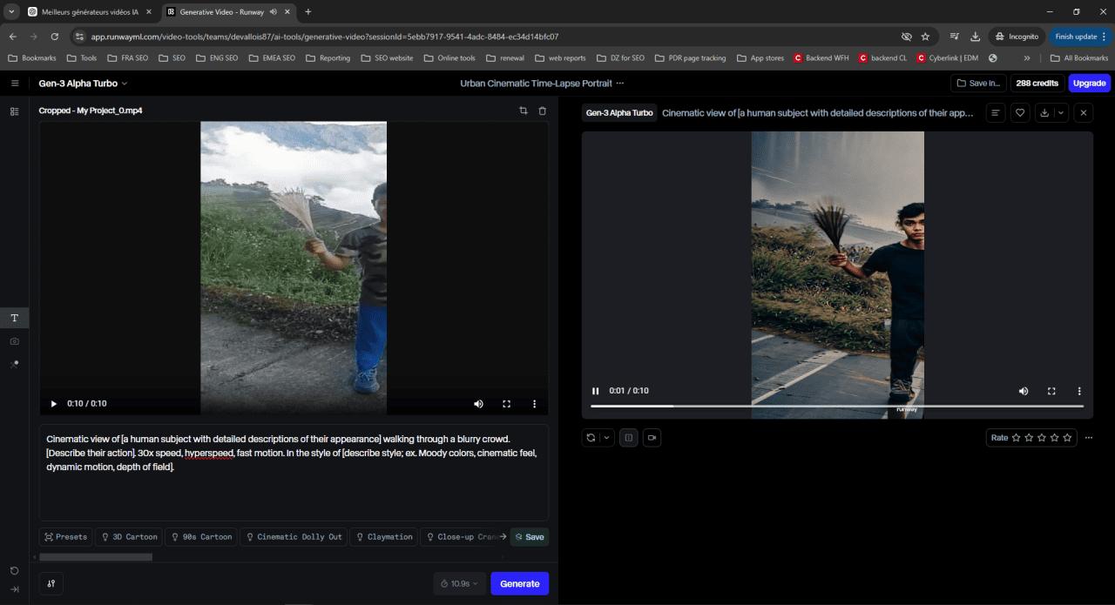Click the Save in... button
Screen dimensions: 1115x605
tap(978, 84)
